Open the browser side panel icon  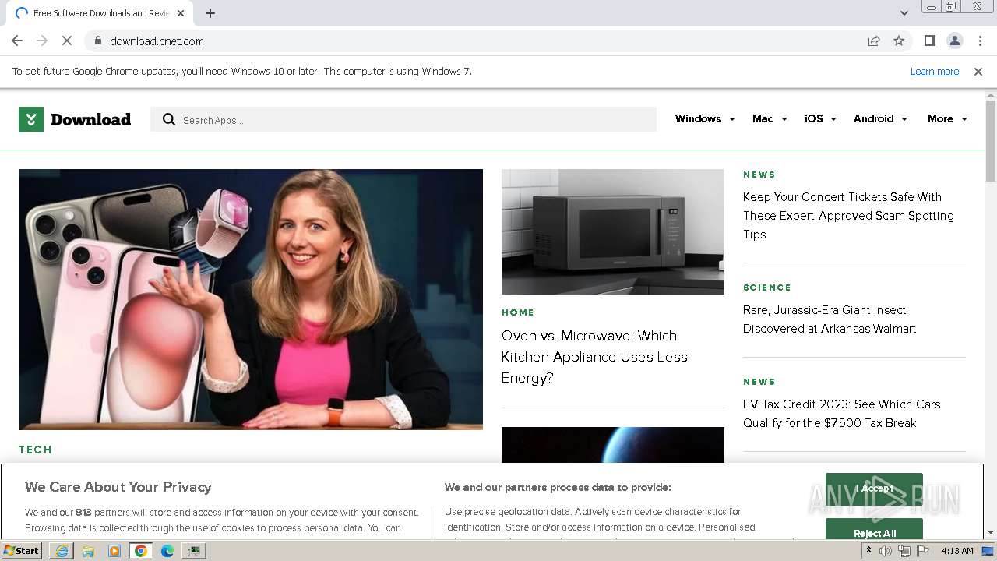929,41
